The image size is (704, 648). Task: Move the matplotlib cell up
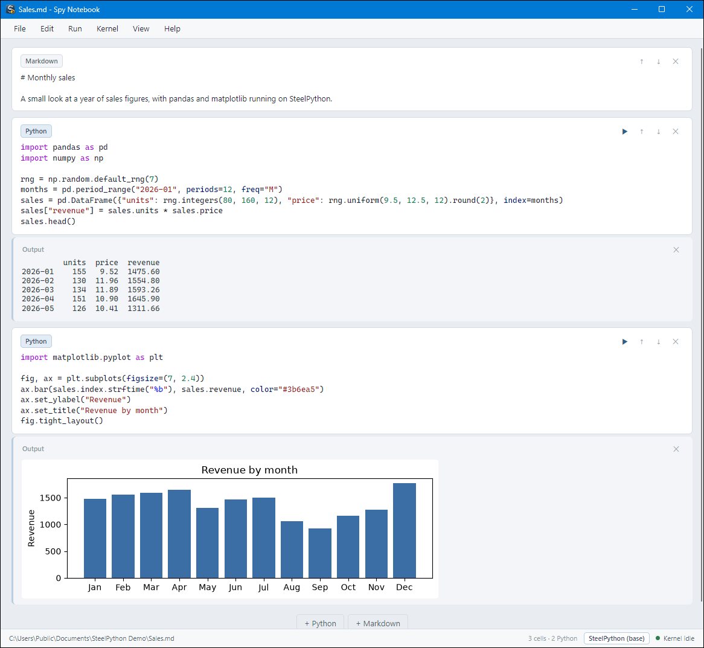coord(642,342)
